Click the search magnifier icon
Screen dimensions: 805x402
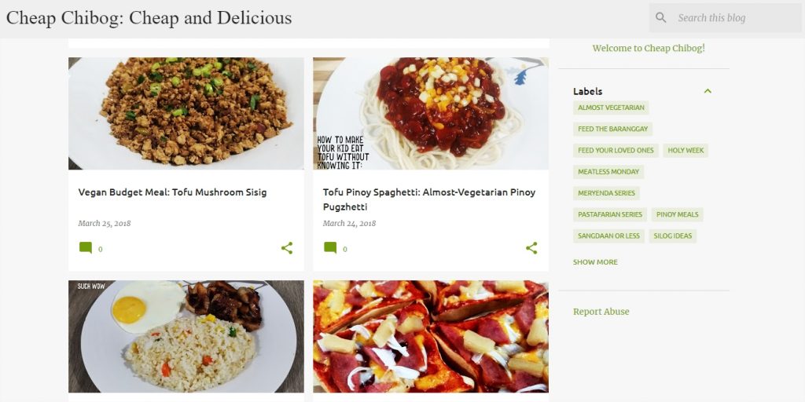tap(661, 18)
